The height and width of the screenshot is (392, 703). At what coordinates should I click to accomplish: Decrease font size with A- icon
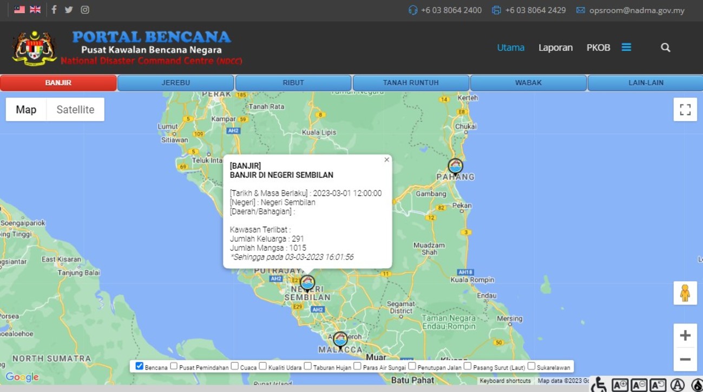639,385
